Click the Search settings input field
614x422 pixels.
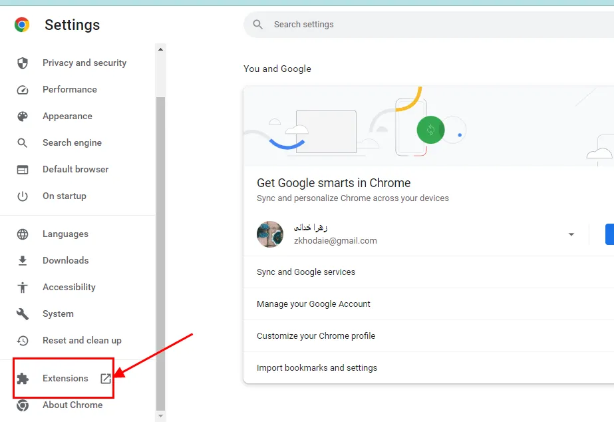(429, 25)
